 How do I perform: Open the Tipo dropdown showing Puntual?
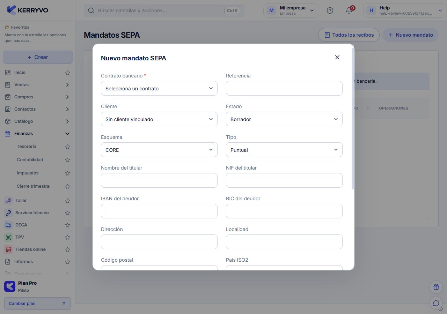click(x=284, y=150)
